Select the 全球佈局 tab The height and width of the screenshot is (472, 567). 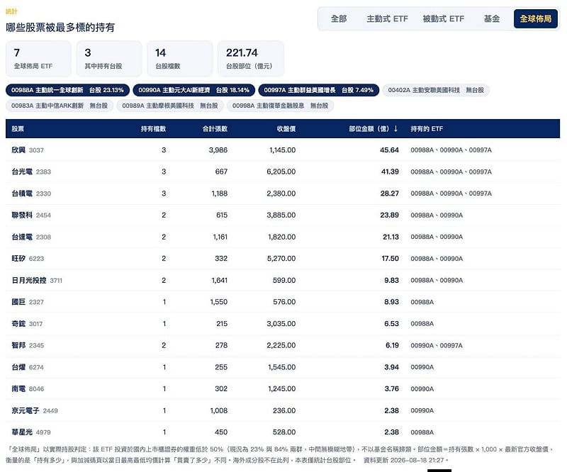536,19
